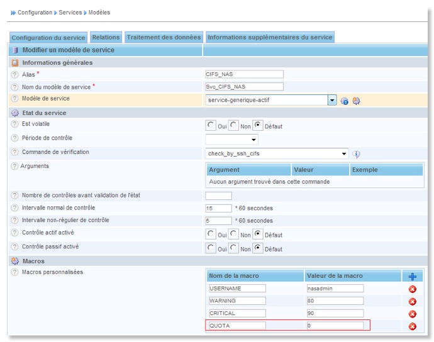Click the gear icon next to service template
434x342 pixels.
(356, 101)
